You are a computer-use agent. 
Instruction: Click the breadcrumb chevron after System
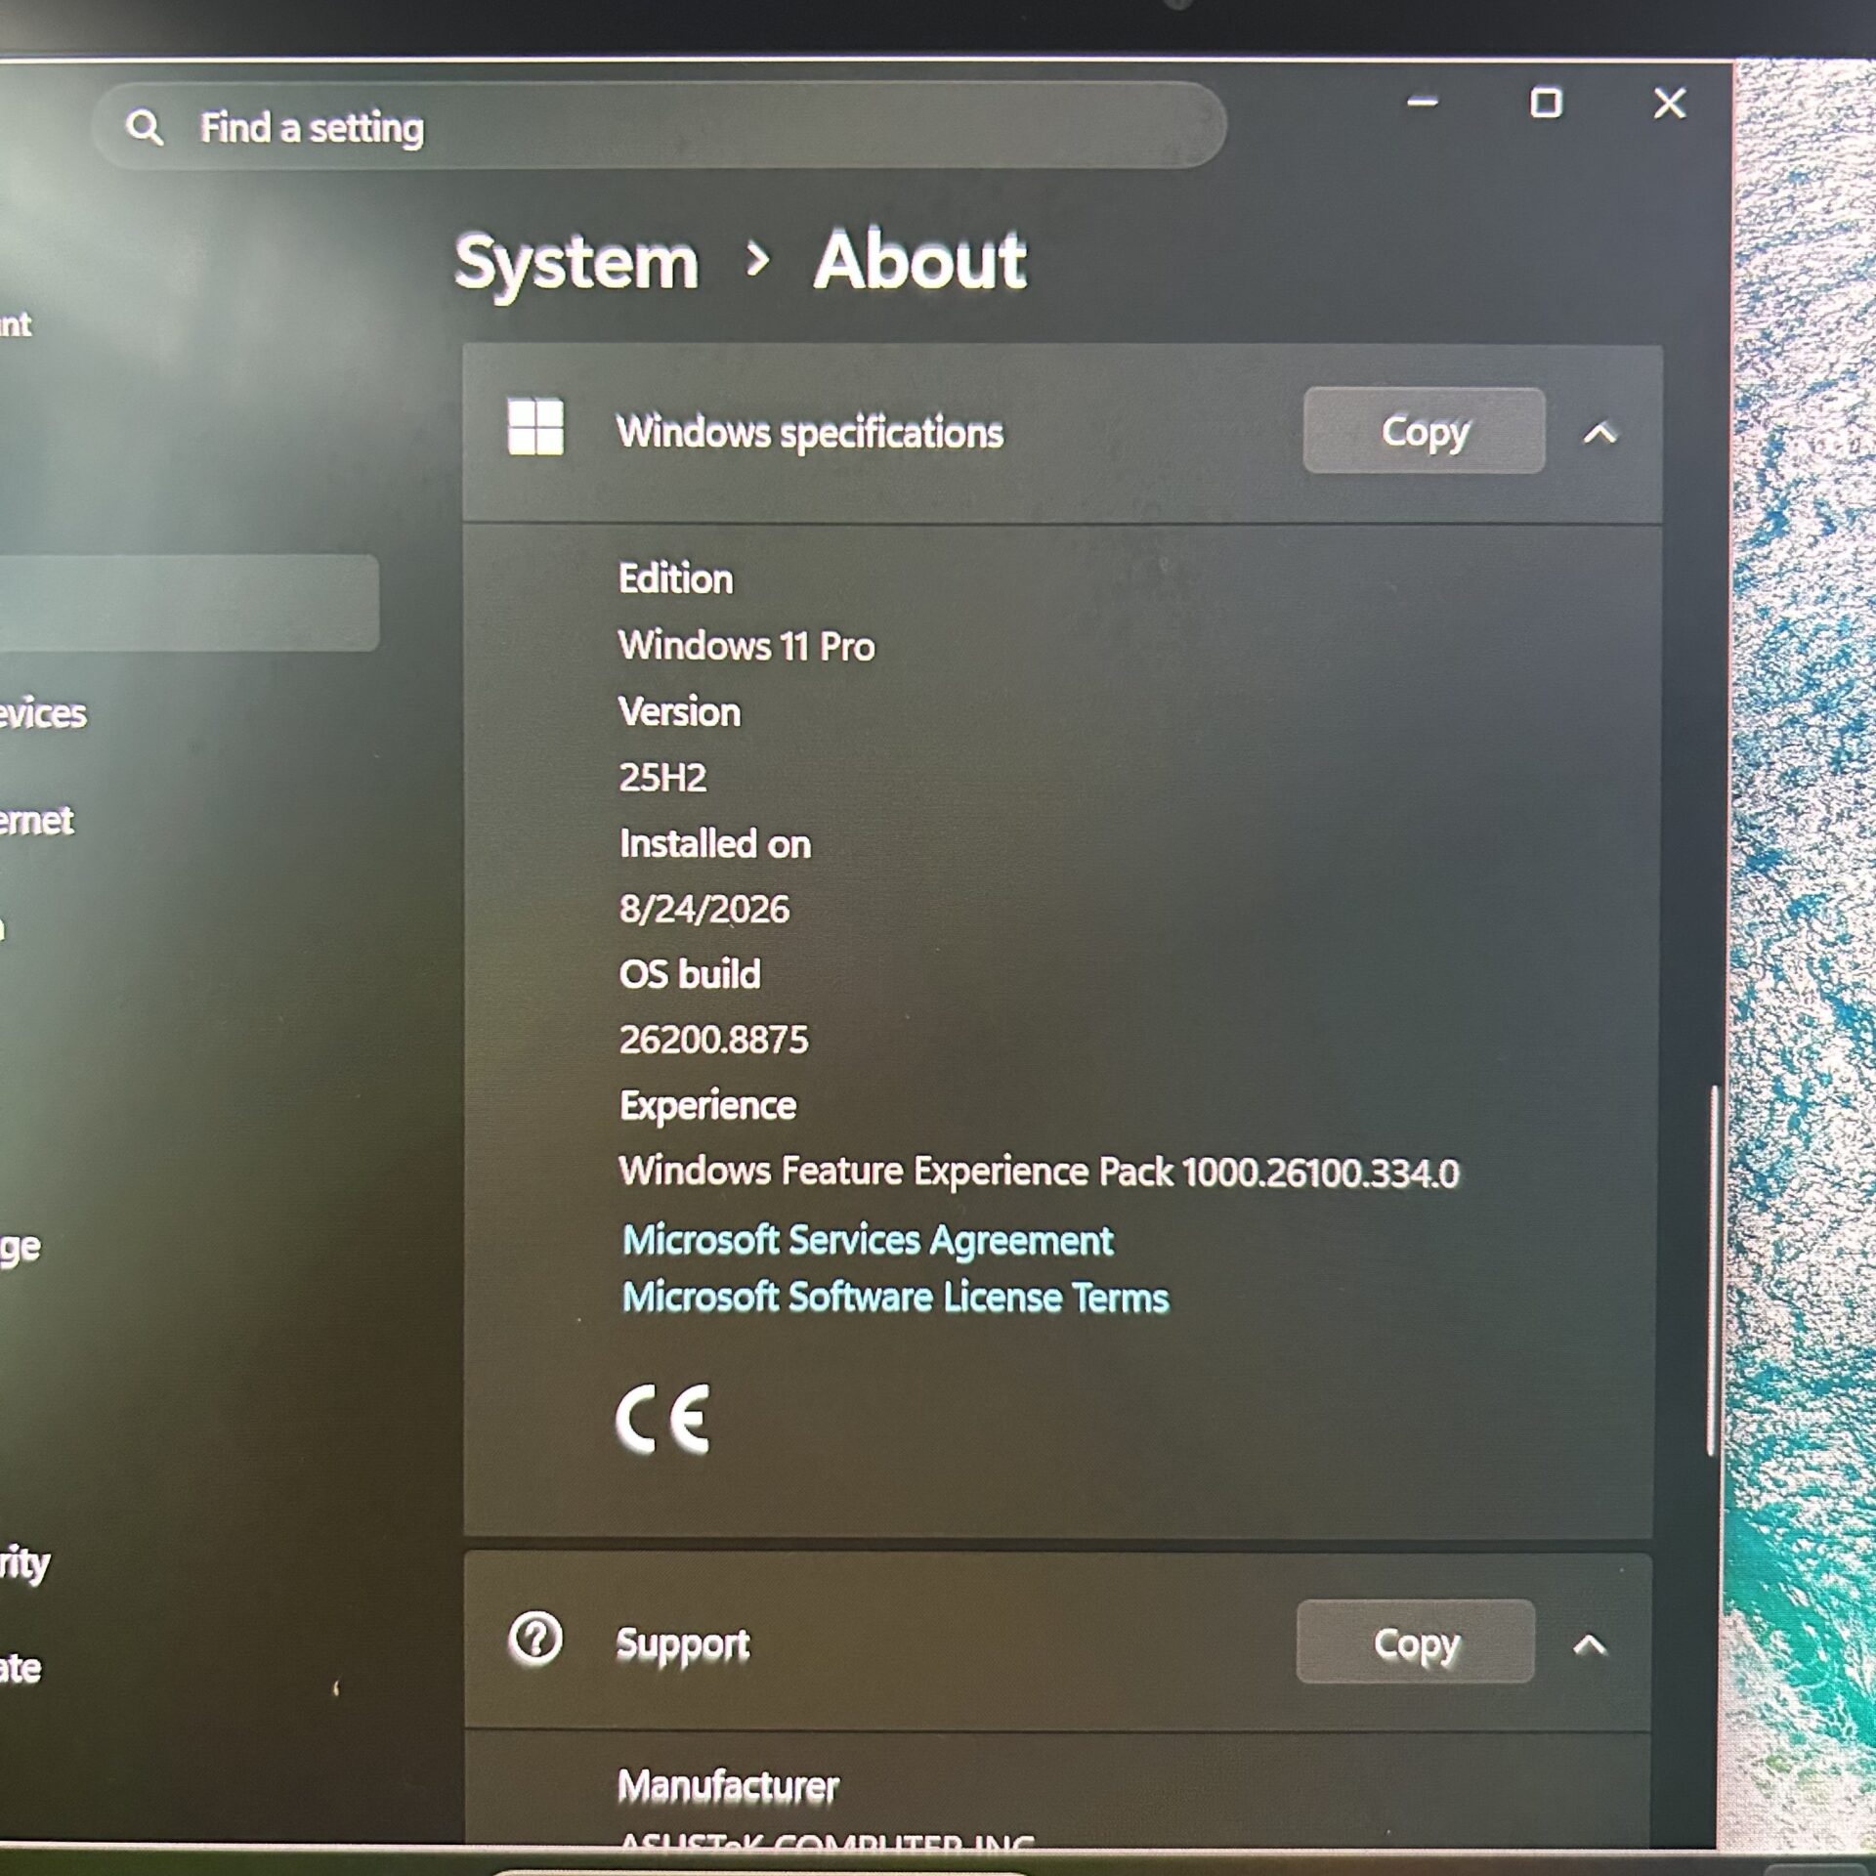pos(757,260)
